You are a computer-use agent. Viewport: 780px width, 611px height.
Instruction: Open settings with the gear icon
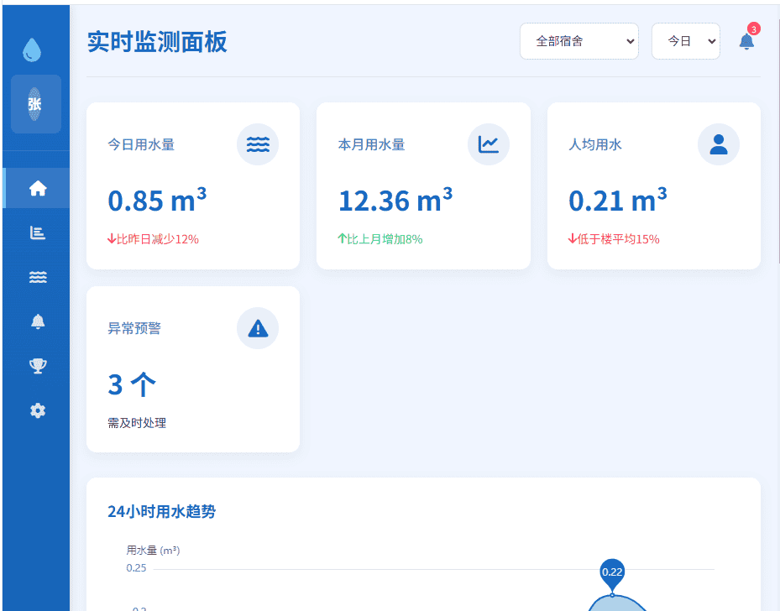[x=36, y=410]
